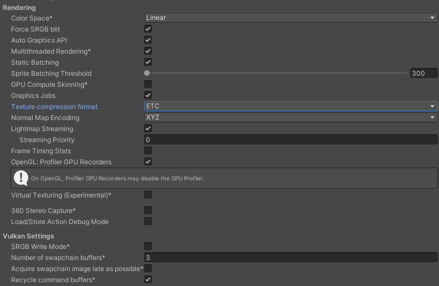Viewport: 439px width, 286px height.
Task: Enable GPU Compute Skinning
Action: click(148, 84)
